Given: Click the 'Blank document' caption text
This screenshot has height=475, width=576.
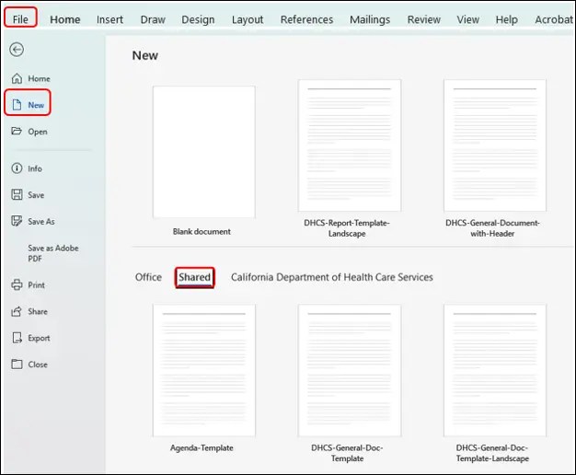Looking at the screenshot, I should (x=202, y=231).
